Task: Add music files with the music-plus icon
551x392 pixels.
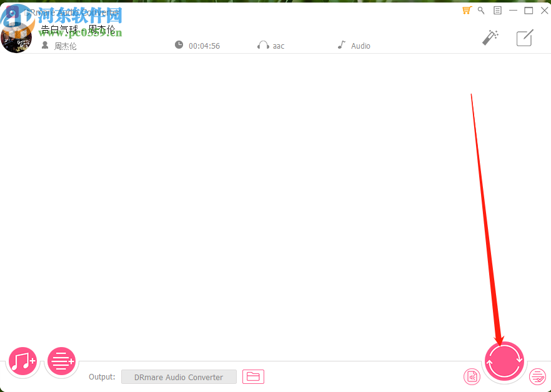Action: tap(22, 361)
